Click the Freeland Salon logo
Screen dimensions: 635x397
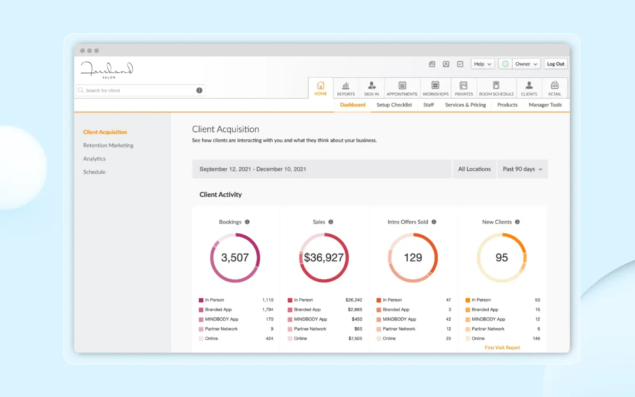107,70
